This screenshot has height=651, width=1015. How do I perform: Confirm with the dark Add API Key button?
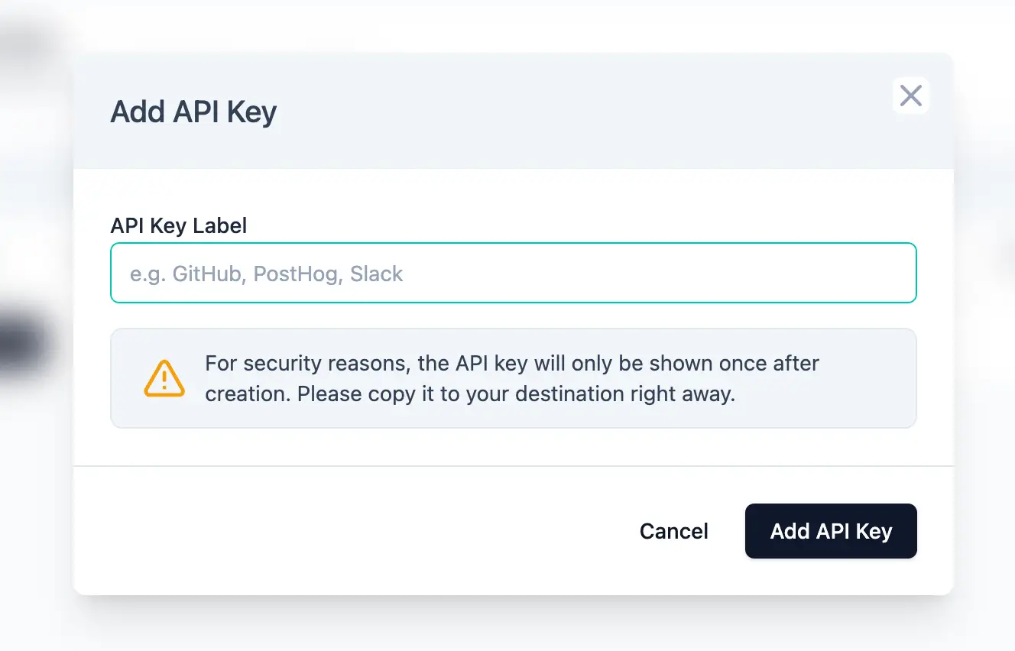[x=831, y=531]
